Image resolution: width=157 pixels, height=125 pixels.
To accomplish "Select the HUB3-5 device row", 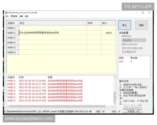I will [x=61, y=47].
